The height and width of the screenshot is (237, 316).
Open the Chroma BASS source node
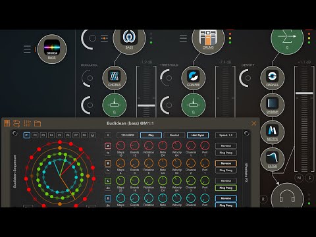[52, 49]
